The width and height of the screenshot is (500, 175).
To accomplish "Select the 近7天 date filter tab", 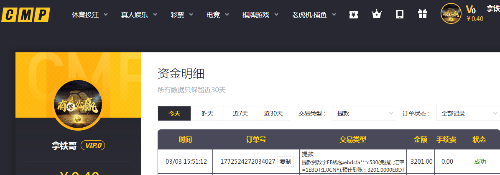I will click(240, 113).
